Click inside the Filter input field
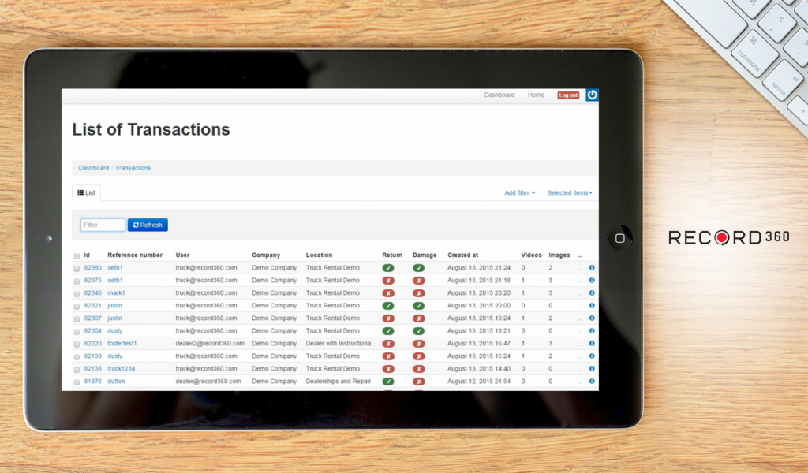The height and width of the screenshot is (473, 808). click(x=102, y=225)
